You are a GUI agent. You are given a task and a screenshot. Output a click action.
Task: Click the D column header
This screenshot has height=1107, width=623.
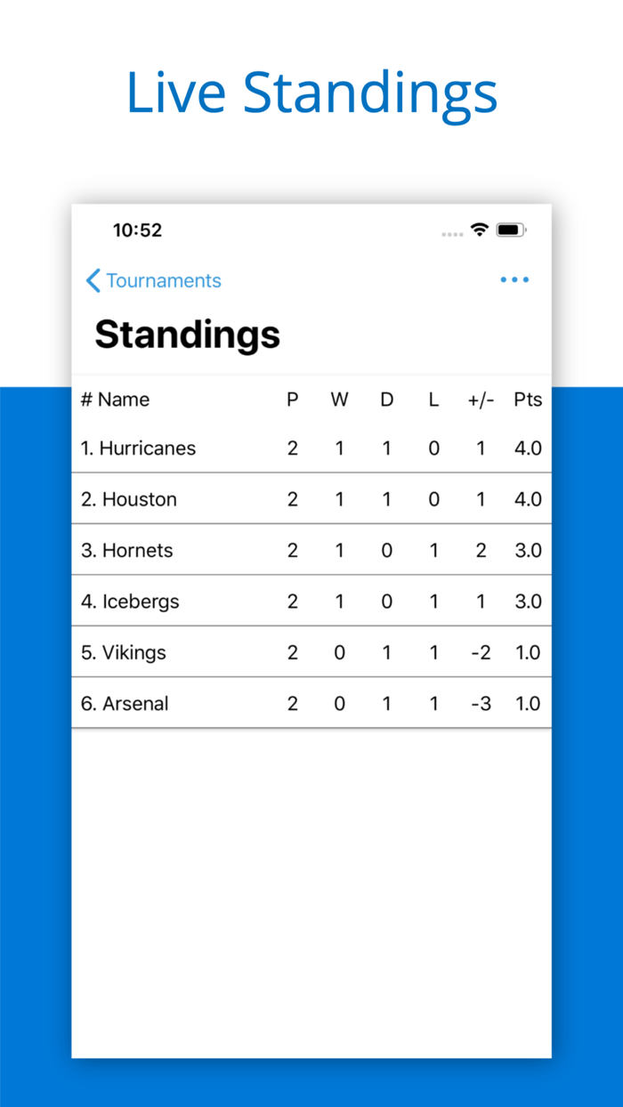coord(386,400)
